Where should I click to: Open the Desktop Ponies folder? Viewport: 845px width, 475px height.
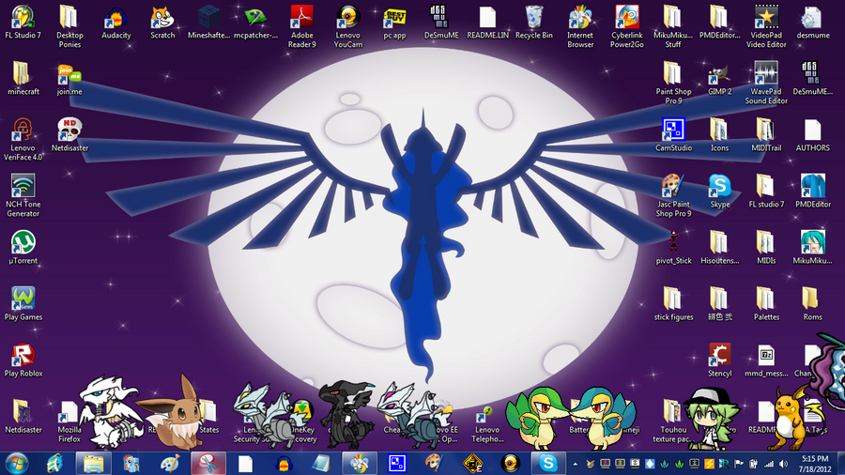(69, 27)
